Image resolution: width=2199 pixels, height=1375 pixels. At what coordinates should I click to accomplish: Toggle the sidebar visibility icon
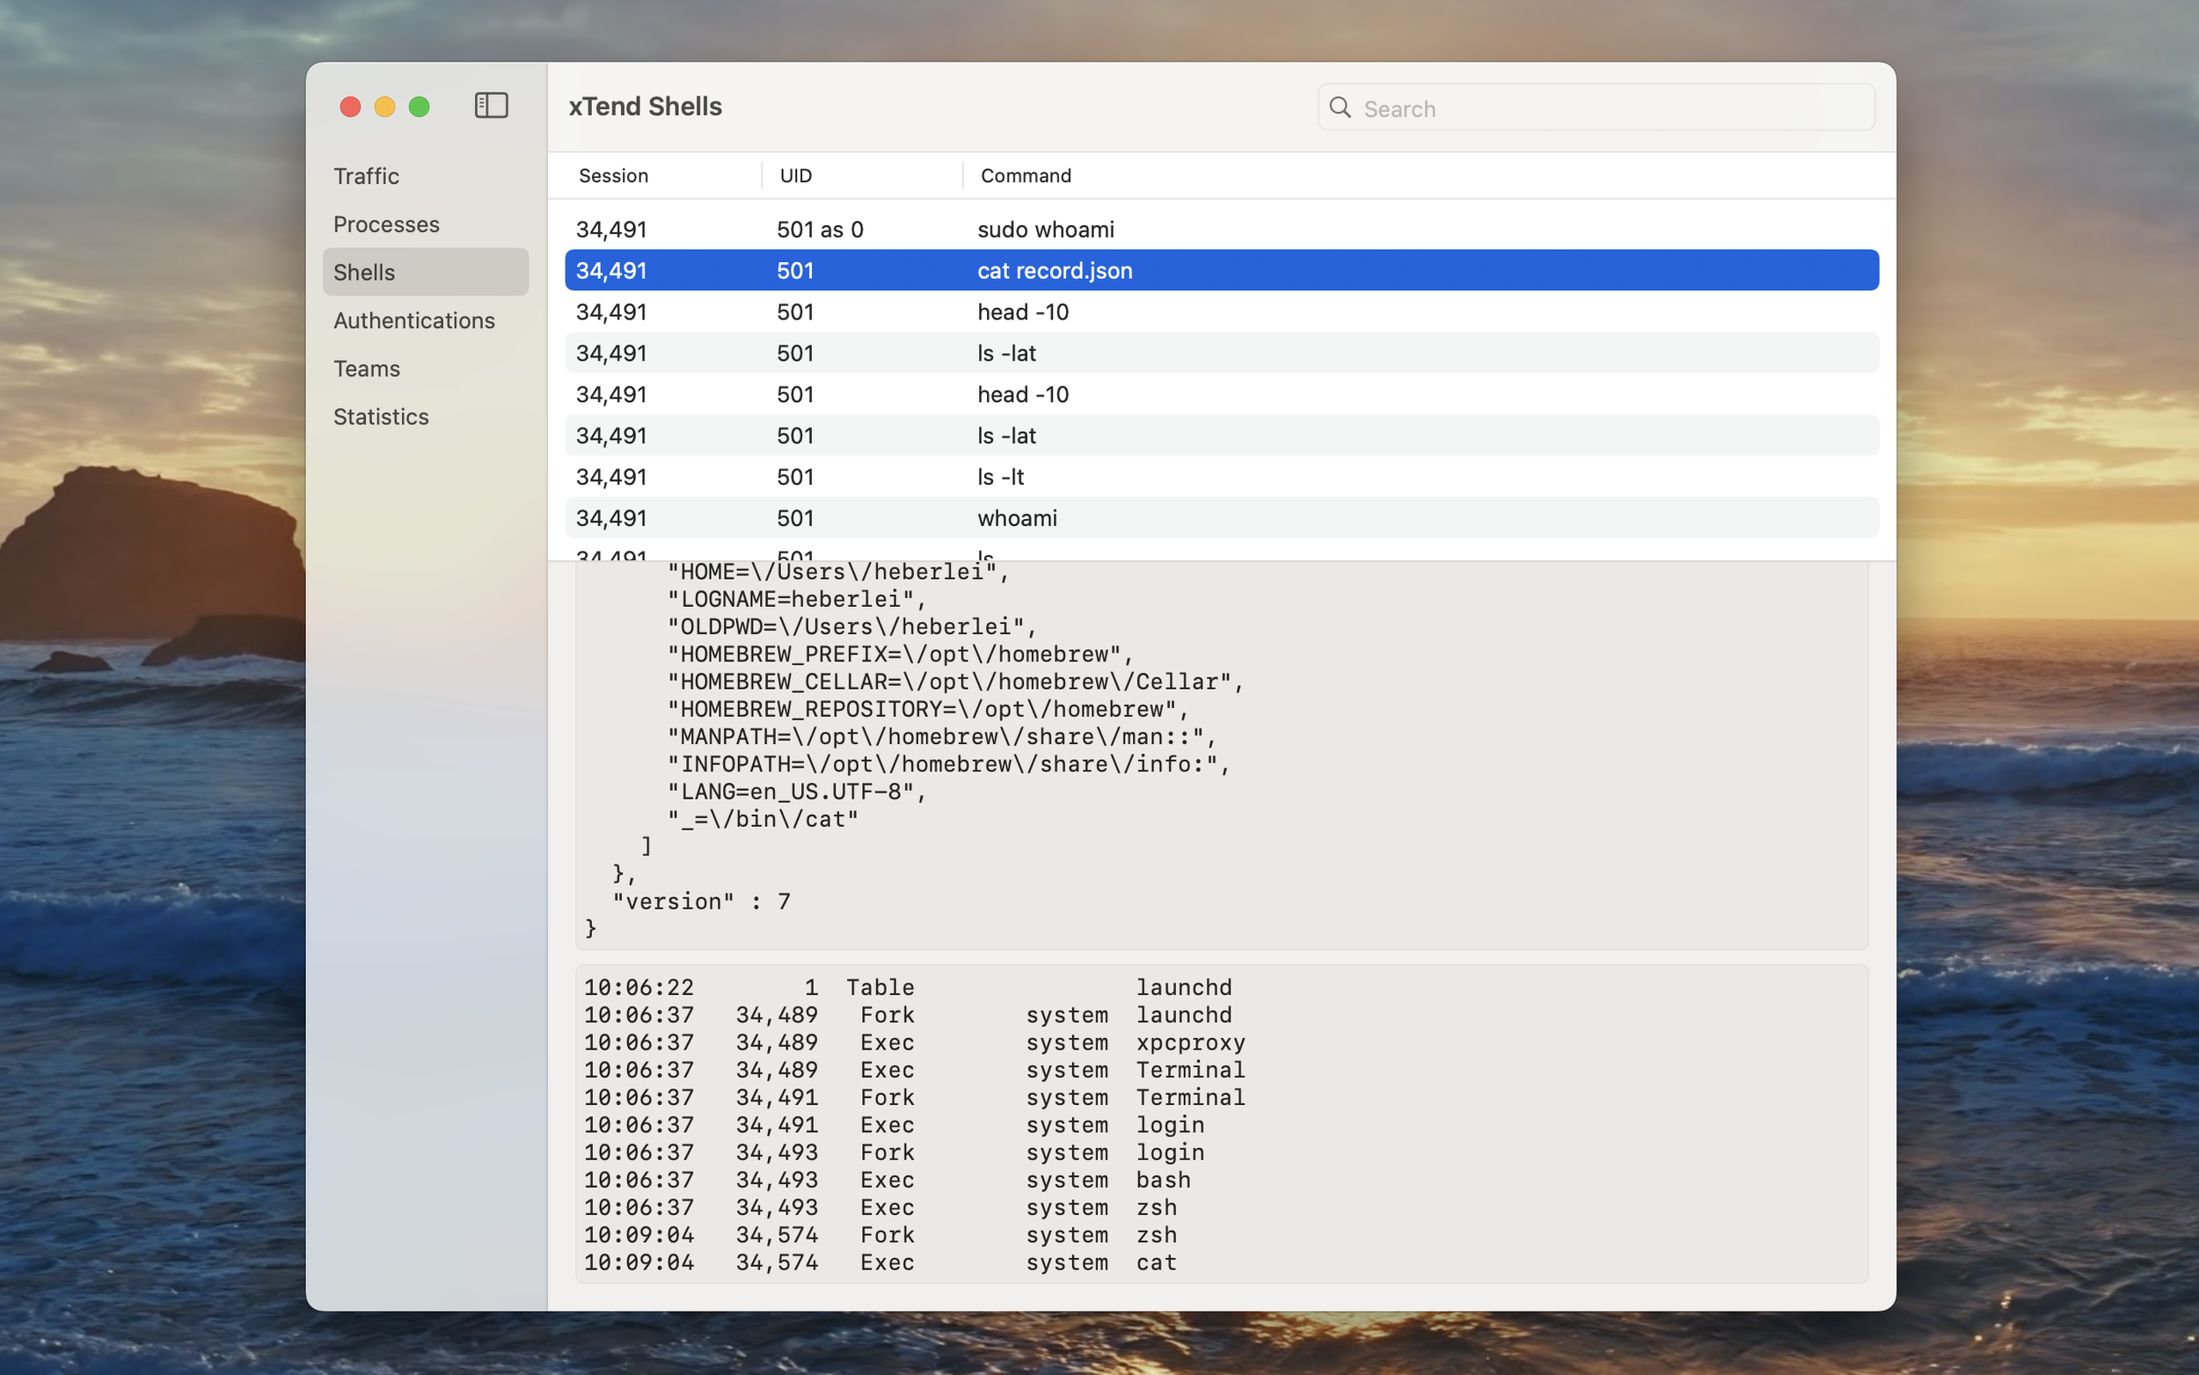pos(491,106)
